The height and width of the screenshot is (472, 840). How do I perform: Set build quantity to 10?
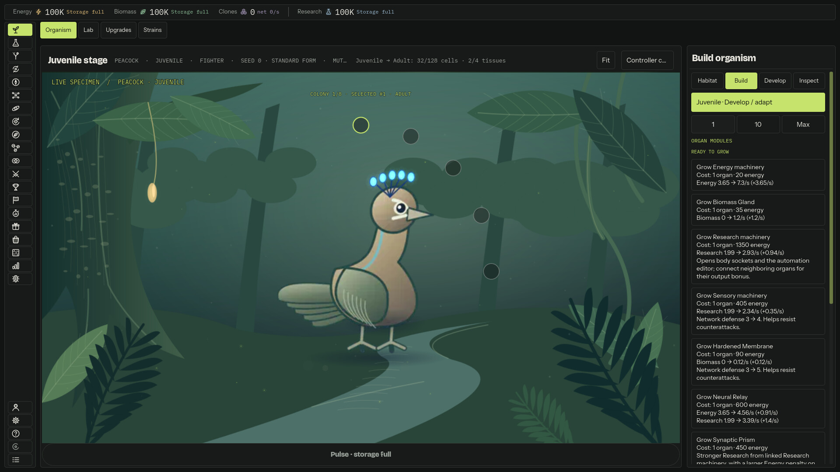(x=758, y=125)
